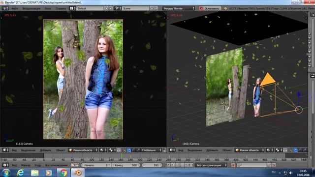Screen dimensions: 315x177
Task: Jump to previous keyframe in timeline
Action: [x=173, y=165]
